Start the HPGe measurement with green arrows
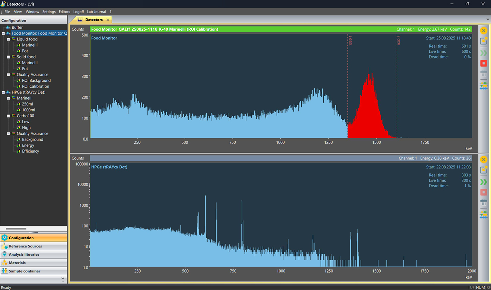The height and width of the screenshot is (290, 491). tap(483, 182)
